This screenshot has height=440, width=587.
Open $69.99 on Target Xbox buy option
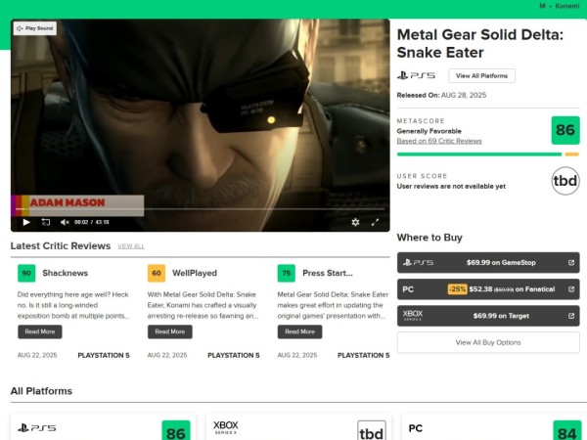click(488, 316)
